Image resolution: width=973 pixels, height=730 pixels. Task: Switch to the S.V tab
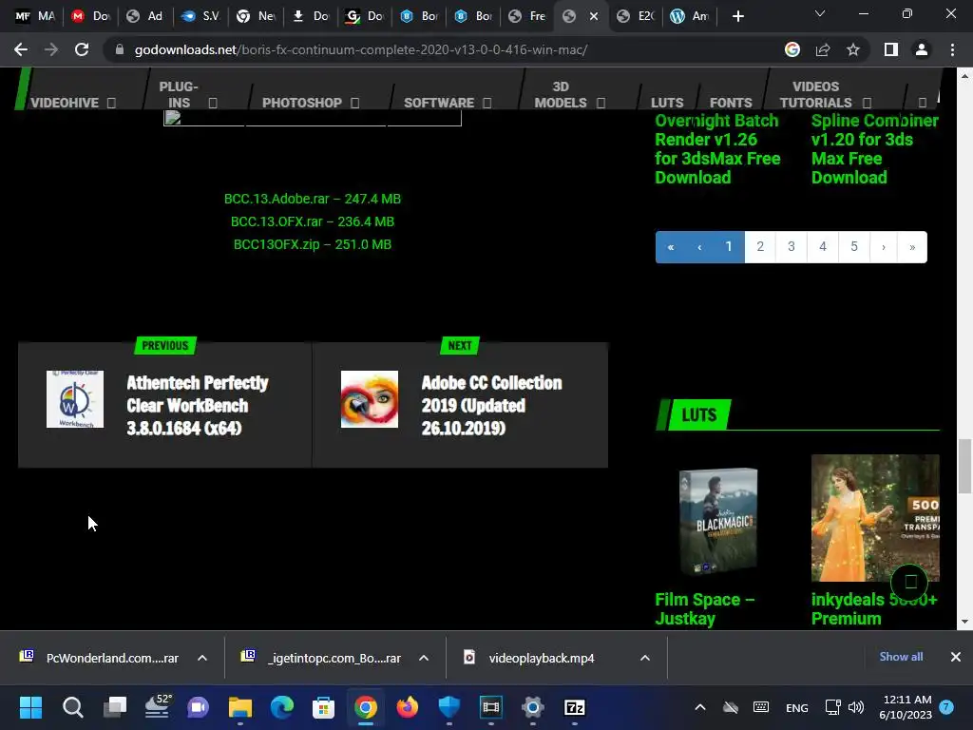pyautogui.click(x=200, y=16)
